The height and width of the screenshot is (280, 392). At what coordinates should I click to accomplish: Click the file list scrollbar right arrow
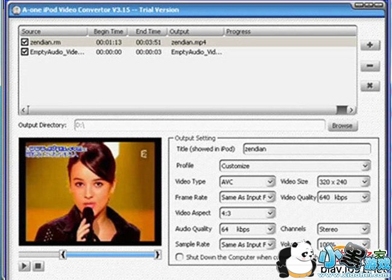[351, 110]
